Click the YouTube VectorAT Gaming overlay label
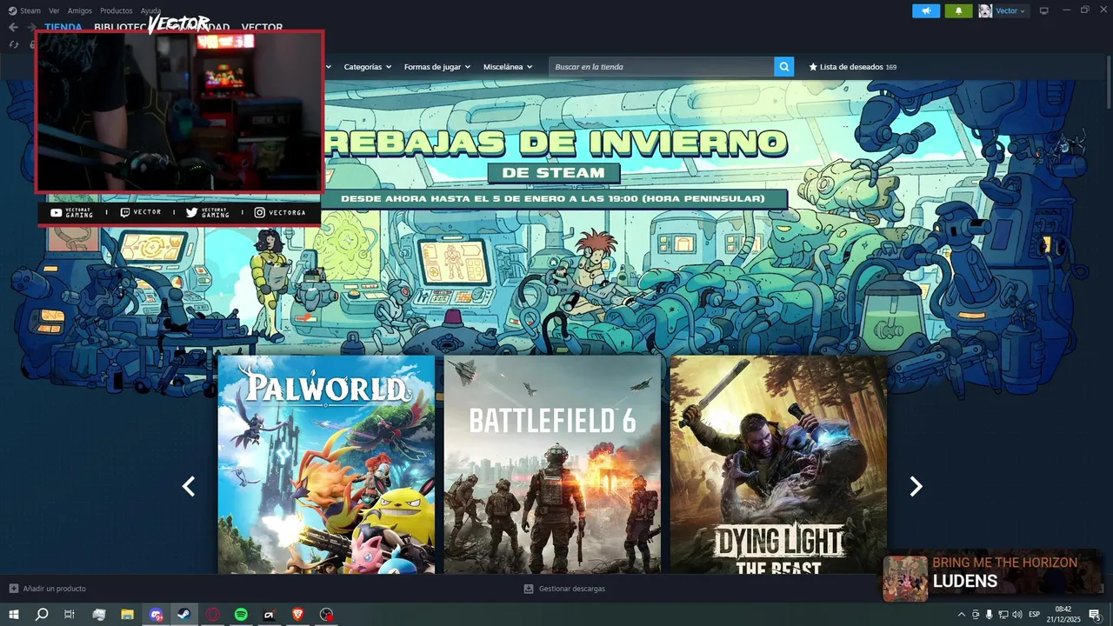The image size is (1113, 626). point(72,212)
